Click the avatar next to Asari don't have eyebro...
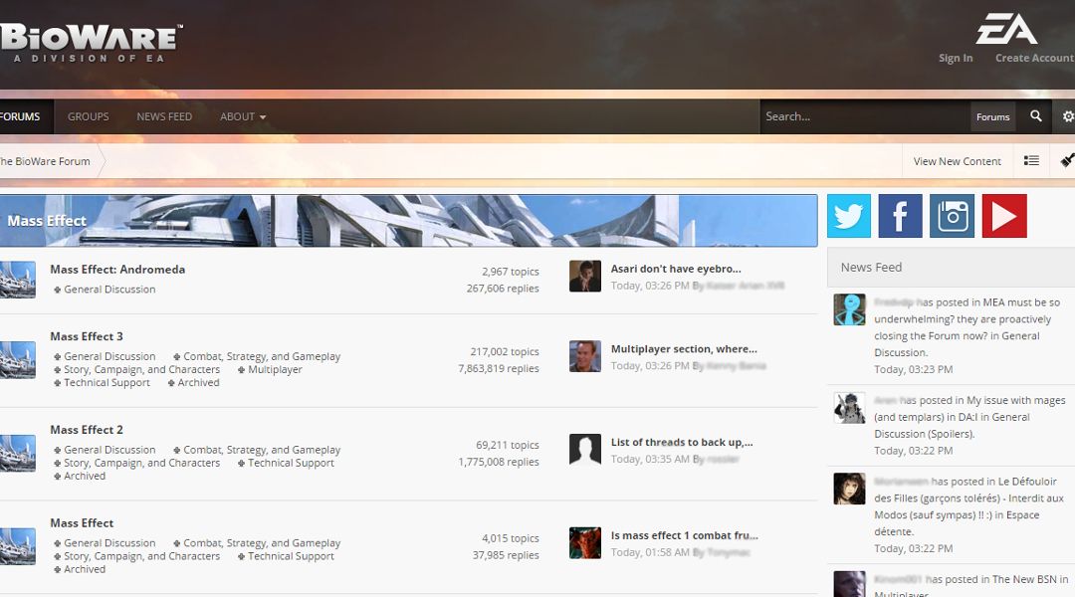 585,277
